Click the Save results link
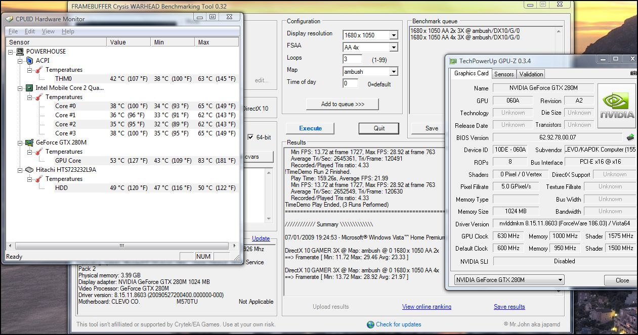The image size is (638, 335). 509,307
